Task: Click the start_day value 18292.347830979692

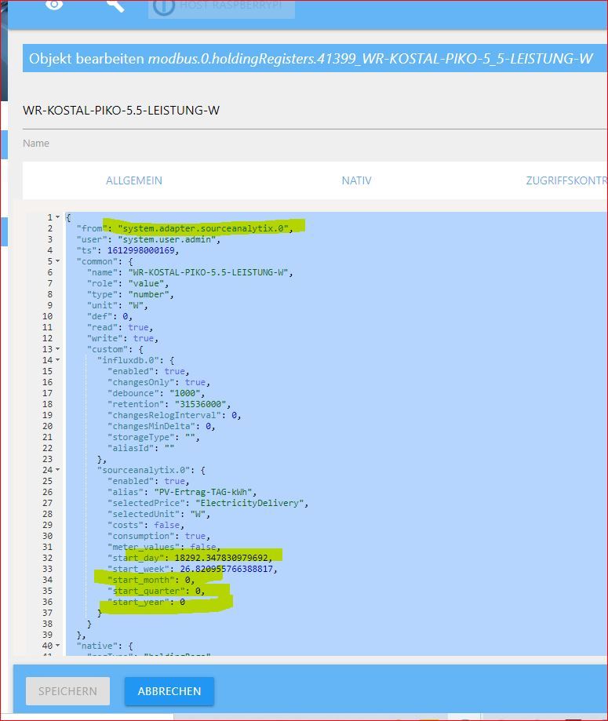Action: (x=220, y=558)
